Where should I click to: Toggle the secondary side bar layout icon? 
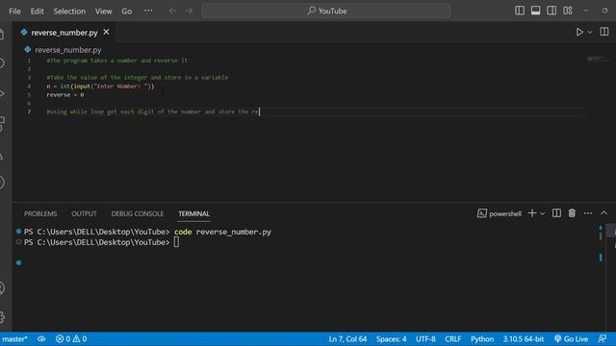tap(552, 11)
